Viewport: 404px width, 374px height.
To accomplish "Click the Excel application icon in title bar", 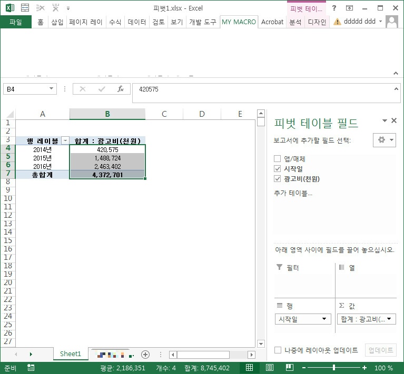I will (10, 8).
